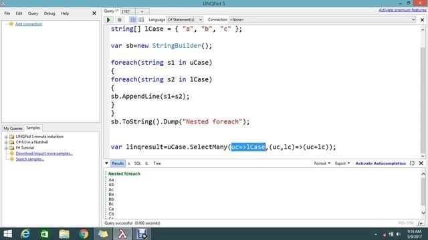Select the LINQPad 5 minute induction item

tap(39, 137)
